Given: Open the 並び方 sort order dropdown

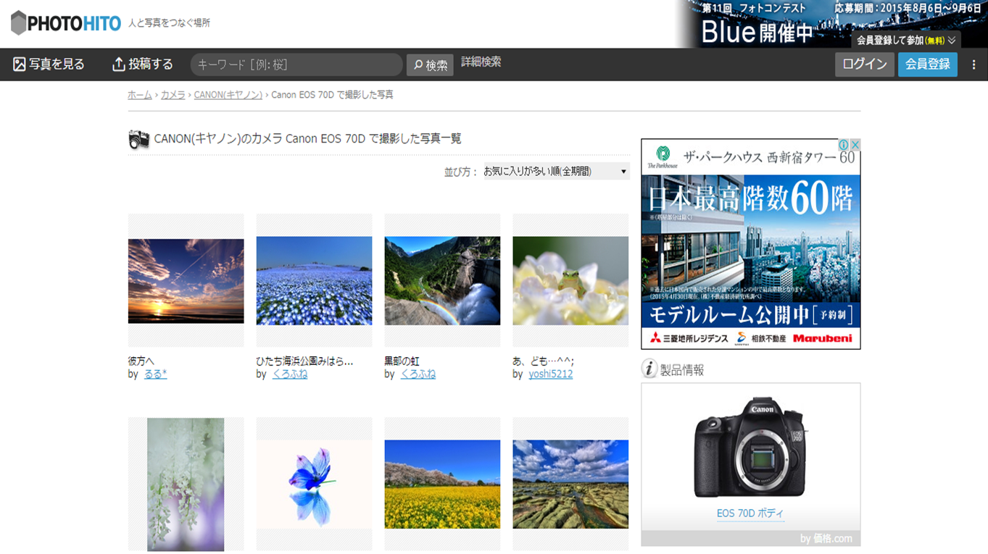Looking at the screenshot, I should coord(555,172).
